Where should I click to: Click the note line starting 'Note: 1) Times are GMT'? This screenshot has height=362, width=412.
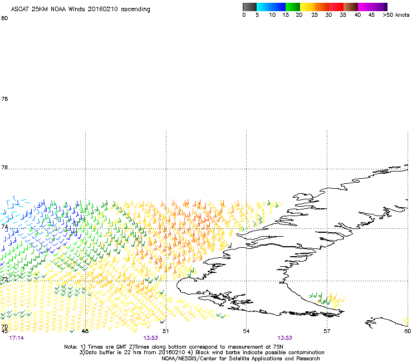pyautogui.click(x=174, y=347)
